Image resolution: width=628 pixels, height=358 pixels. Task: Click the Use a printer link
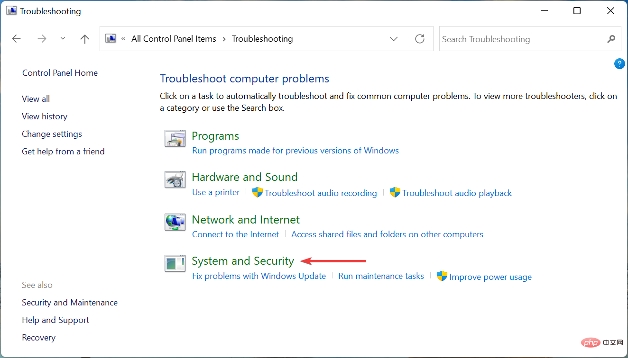216,192
